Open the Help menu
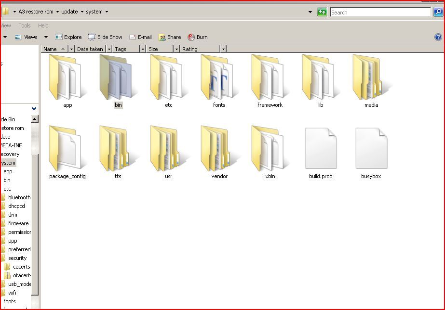The width and height of the screenshot is (445, 310). click(43, 26)
